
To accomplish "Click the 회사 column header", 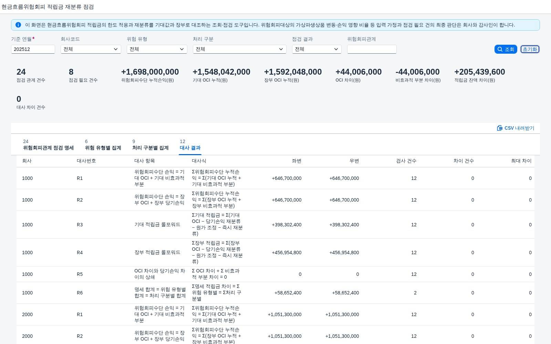I will (27, 161).
